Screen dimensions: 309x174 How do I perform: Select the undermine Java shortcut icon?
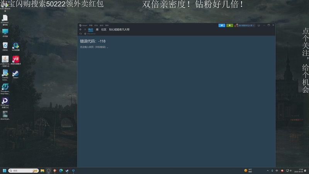point(5,61)
